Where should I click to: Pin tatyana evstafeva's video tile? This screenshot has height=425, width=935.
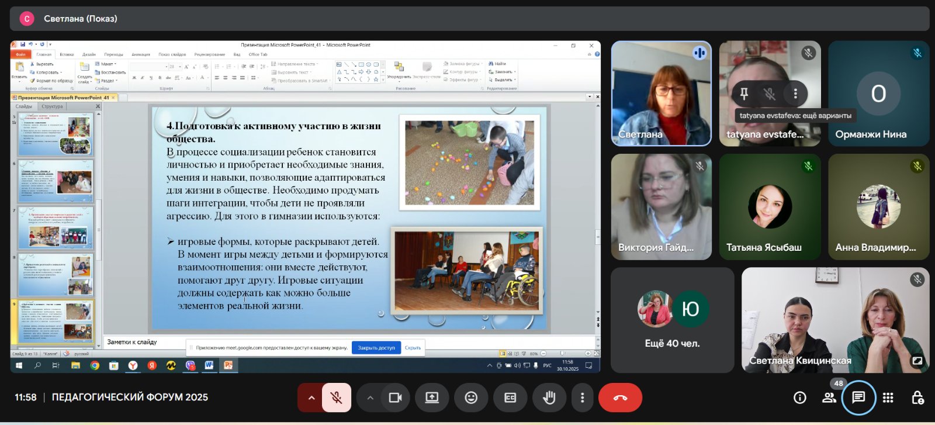(x=744, y=93)
